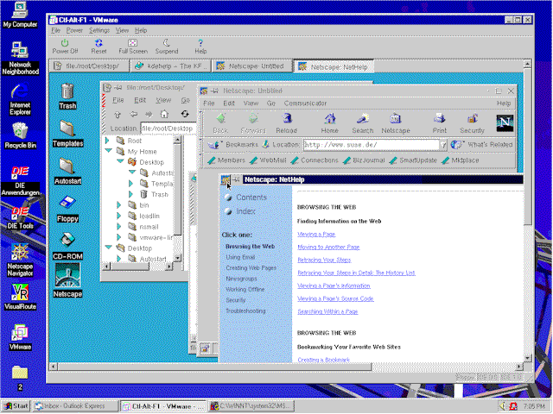Open Netscape Navigator on the Windows desktop
Image resolution: width=553 pixels, height=414 pixels.
pyautogui.click(x=20, y=260)
